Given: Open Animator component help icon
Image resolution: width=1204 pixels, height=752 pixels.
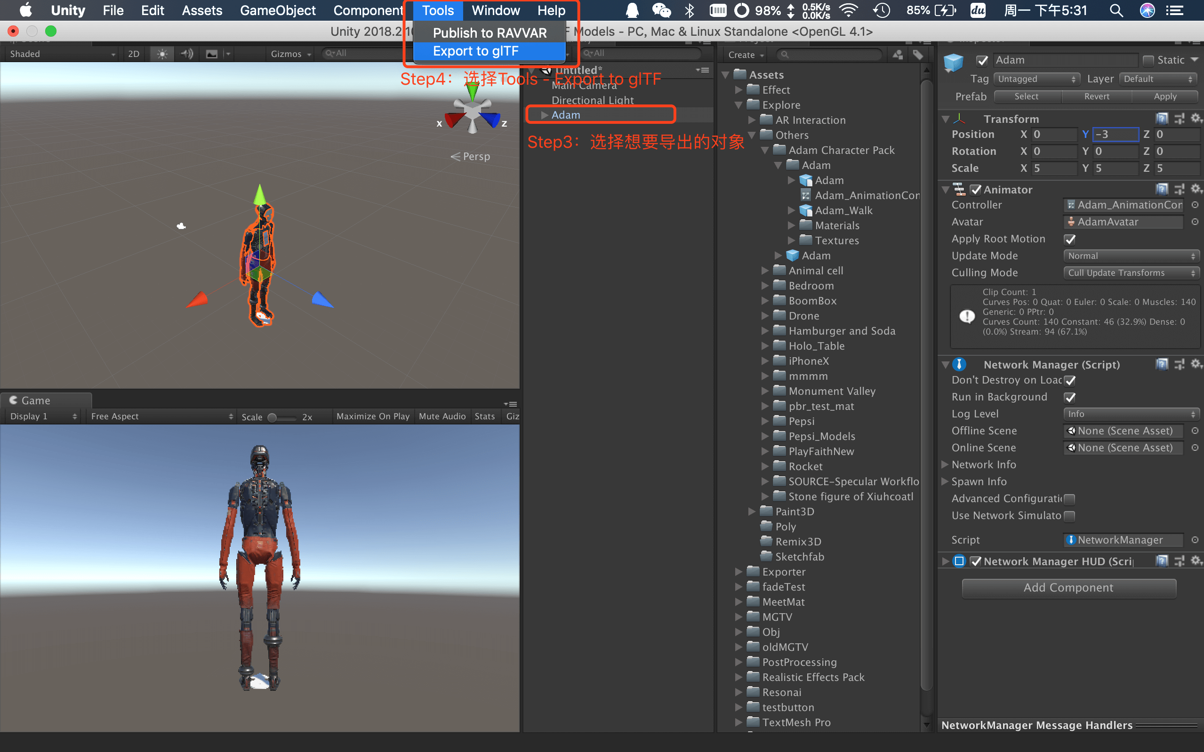Looking at the screenshot, I should tap(1161, 189).
